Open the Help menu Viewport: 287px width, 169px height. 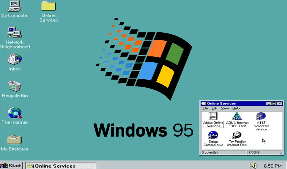click(x=236, y=108)
